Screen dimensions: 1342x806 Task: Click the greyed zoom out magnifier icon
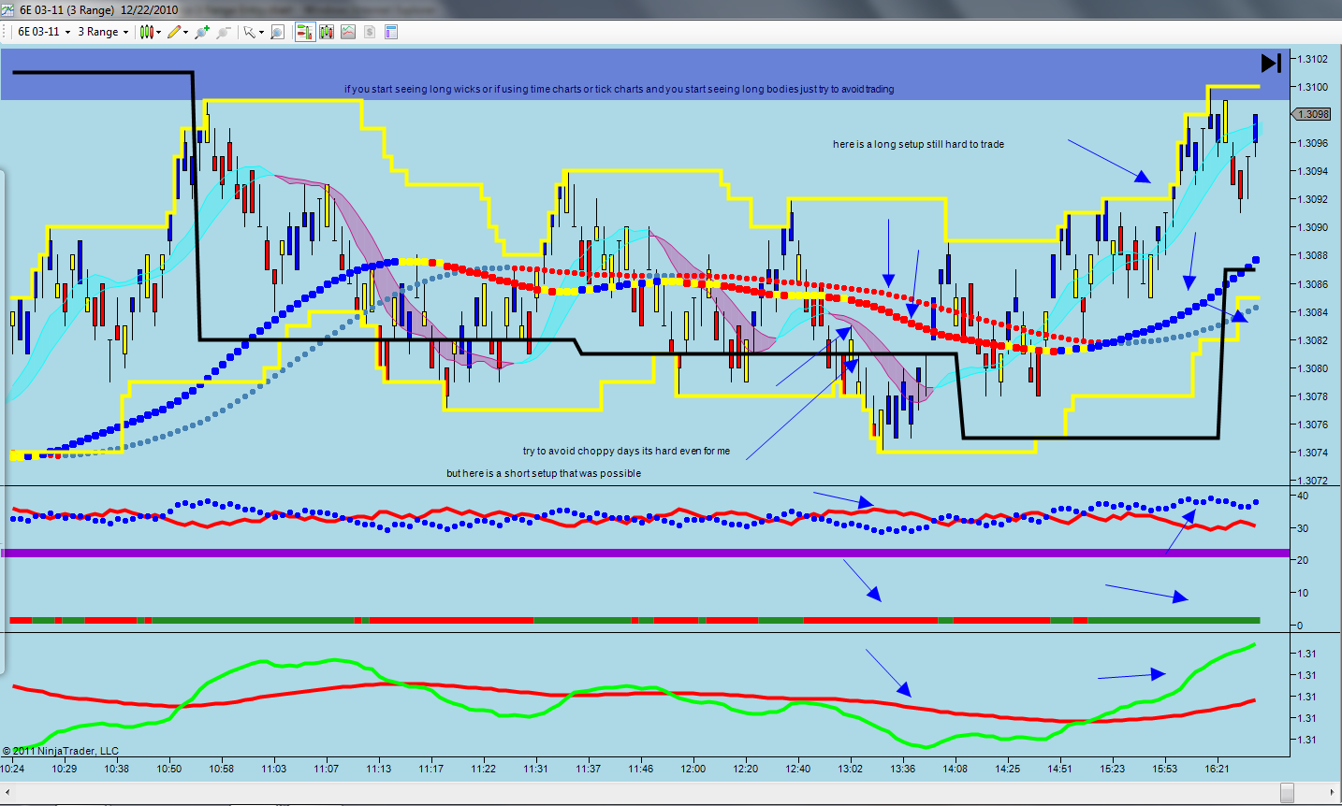(x=223, y=32)
